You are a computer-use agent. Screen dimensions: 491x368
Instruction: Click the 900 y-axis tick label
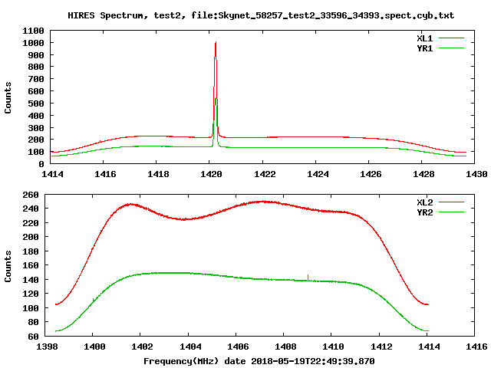pyautogui.click(x=36, y=55)
